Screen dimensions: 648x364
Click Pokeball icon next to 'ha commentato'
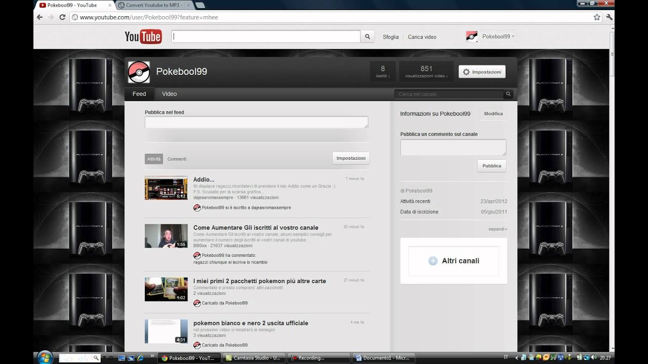pyautogui.click(x=197, y=255)
